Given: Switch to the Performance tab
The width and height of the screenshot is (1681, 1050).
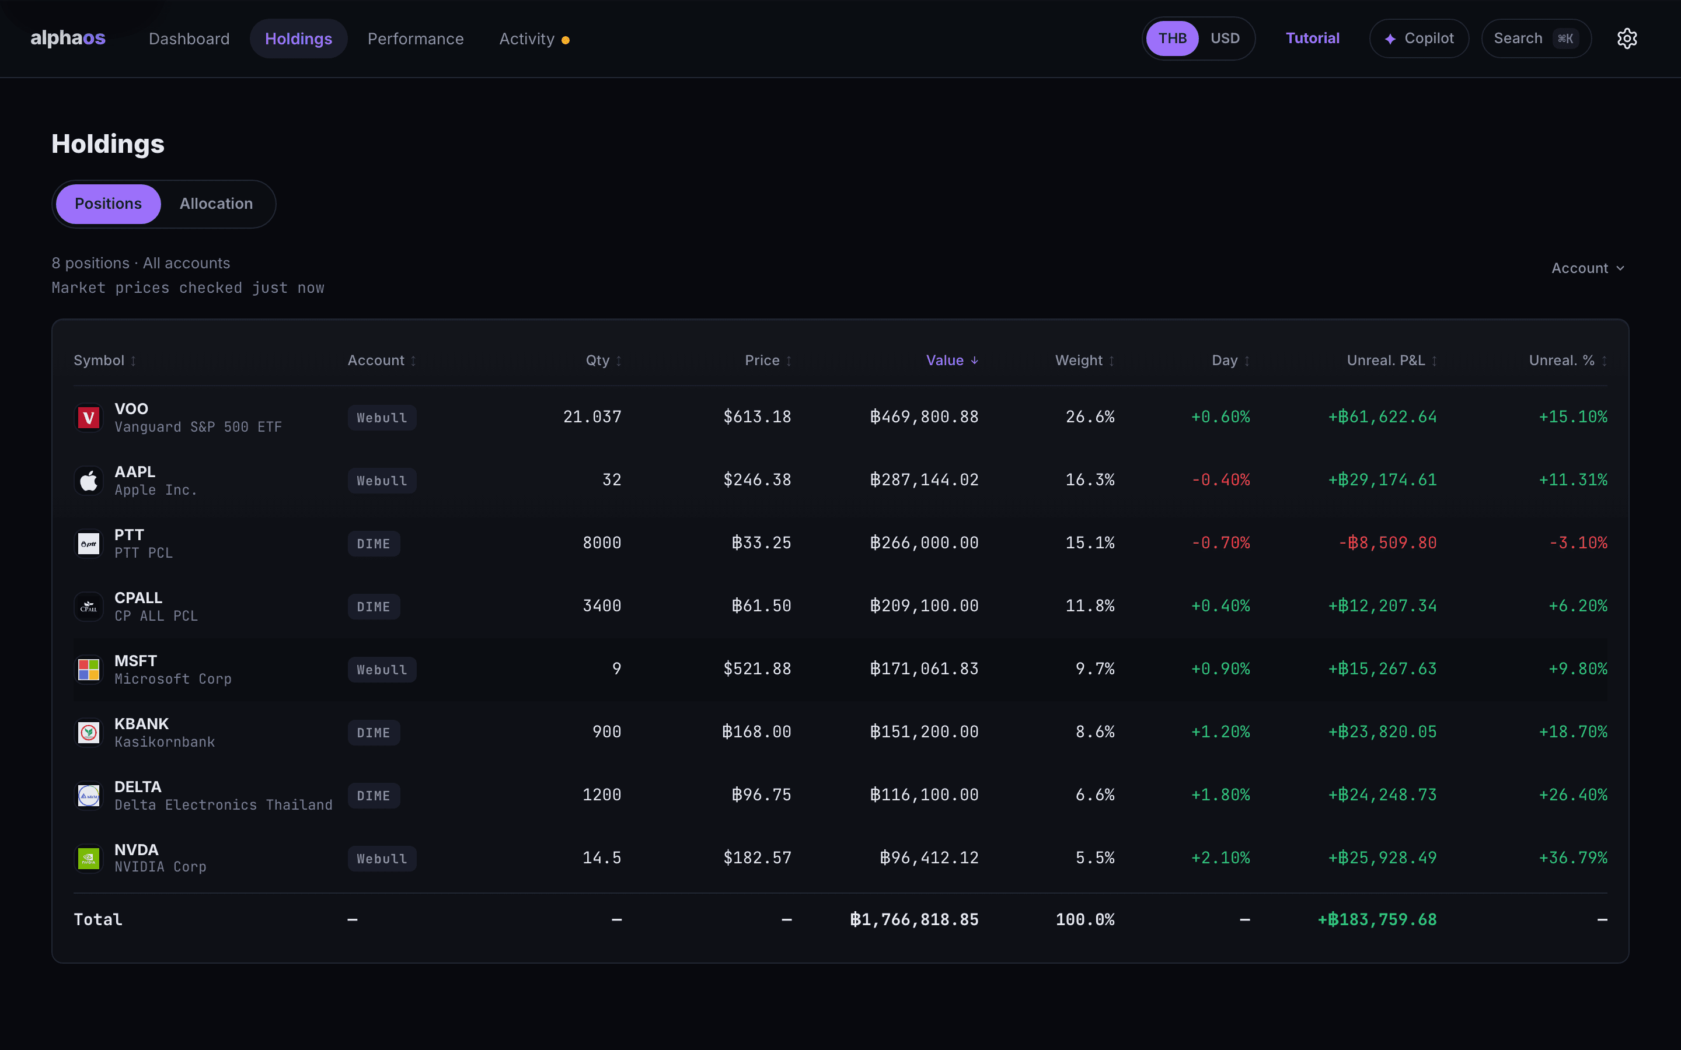Looking at the screenshot, I should point(416,39).
